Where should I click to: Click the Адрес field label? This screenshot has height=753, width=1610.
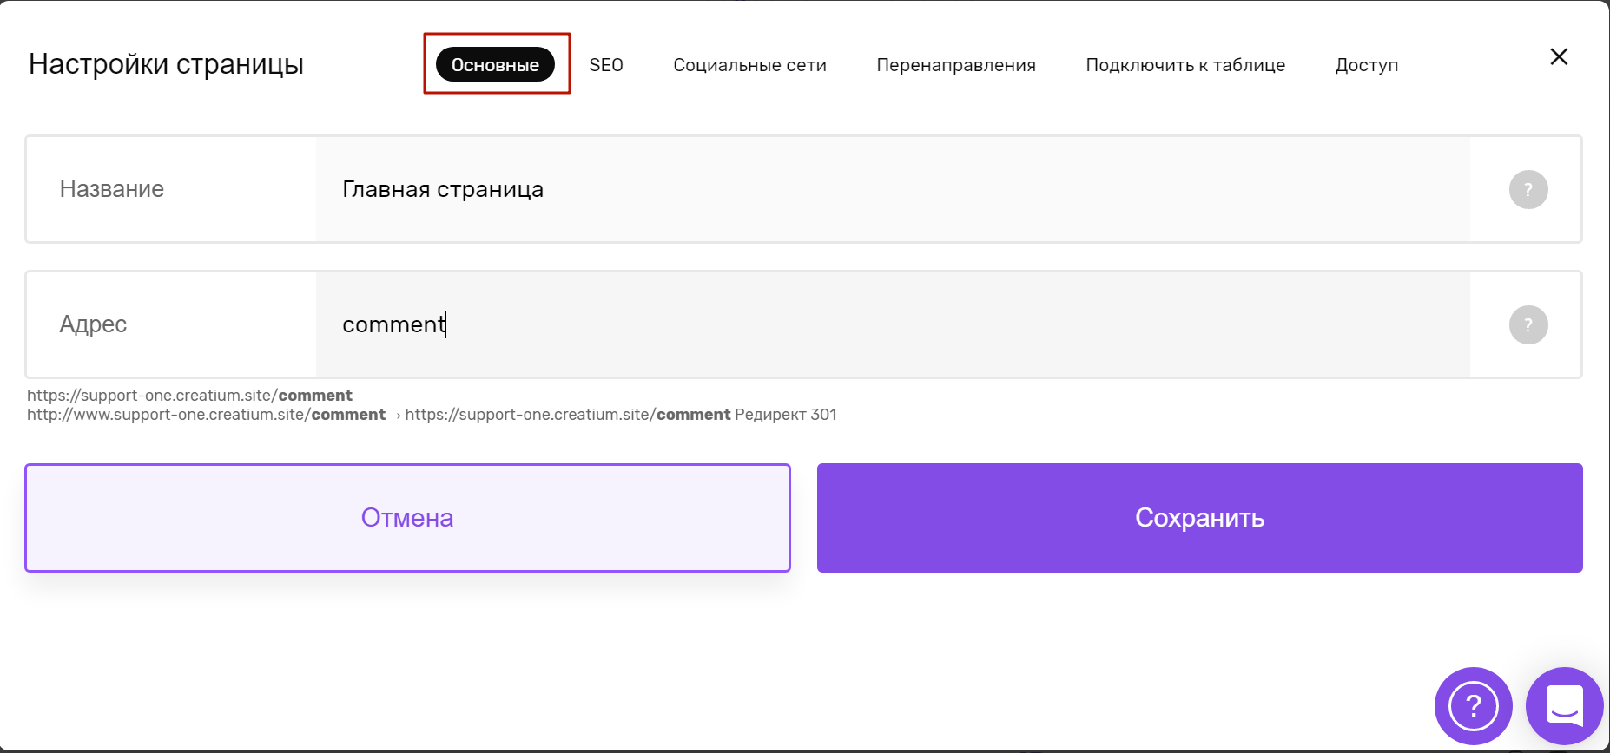[x=93, y=324]
